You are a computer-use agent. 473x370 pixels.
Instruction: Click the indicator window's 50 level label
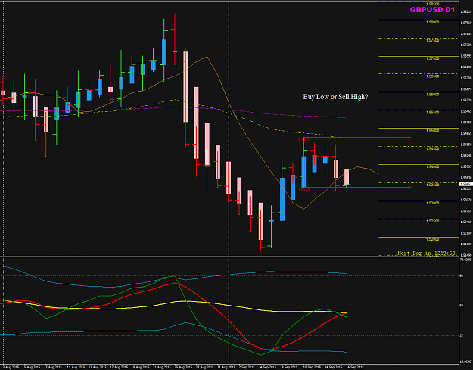pos(461,306)
